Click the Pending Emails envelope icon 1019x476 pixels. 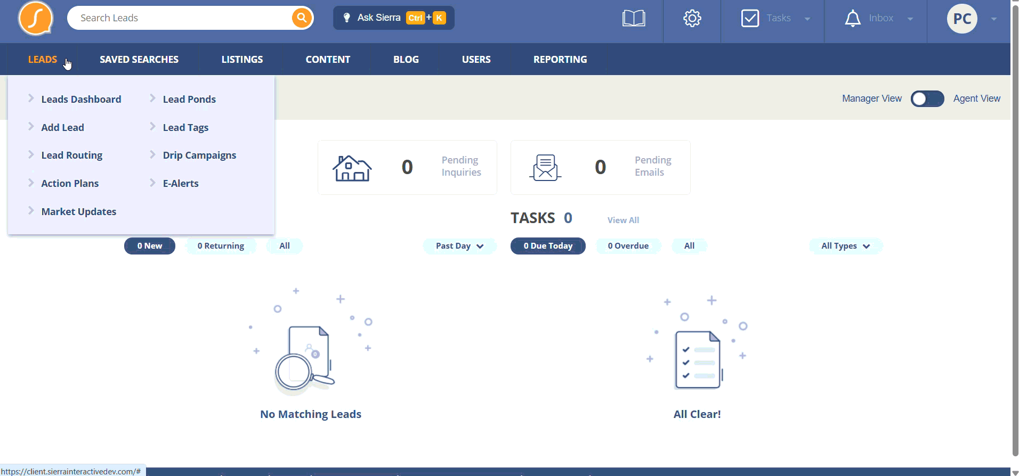tap(545, 168)
